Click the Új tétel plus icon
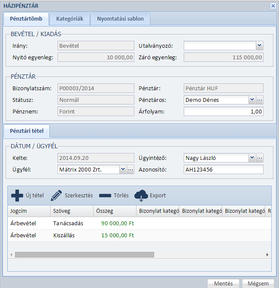Image resolution: width=279 pixels, height=288 pixels. click(x=17, y=196)
